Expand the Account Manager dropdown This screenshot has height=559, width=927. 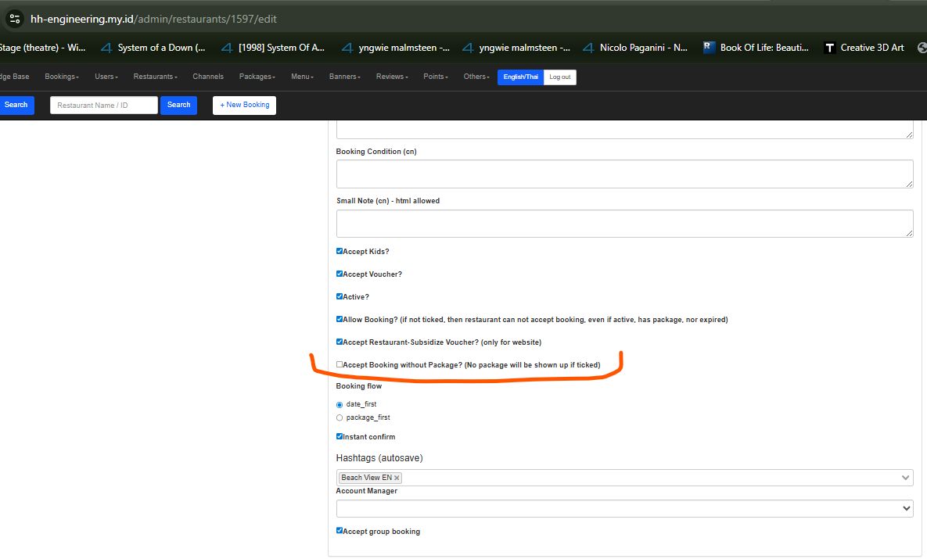pyautogui.click(x=624, y=508)
